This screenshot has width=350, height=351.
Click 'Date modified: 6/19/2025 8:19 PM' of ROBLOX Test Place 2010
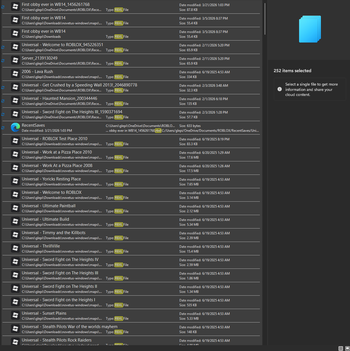204,139
